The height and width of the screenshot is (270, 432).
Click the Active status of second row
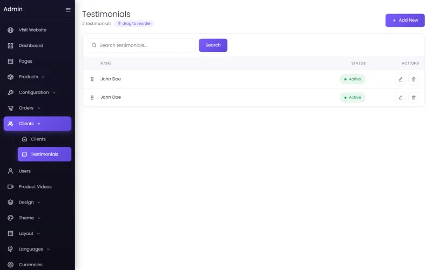[353, 98]
